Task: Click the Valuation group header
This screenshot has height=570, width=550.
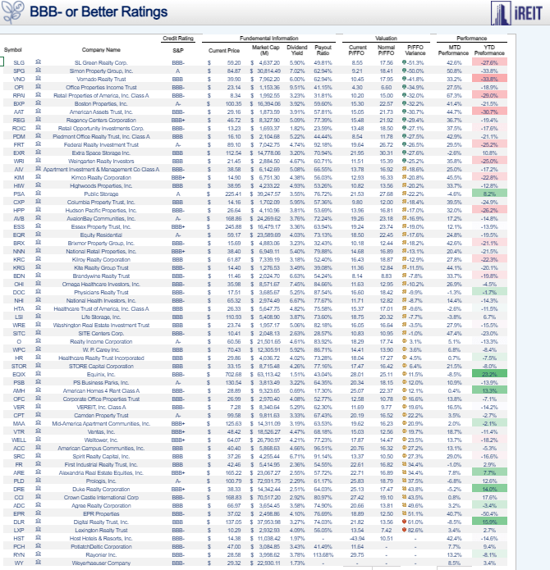Action: coord(387,39)
